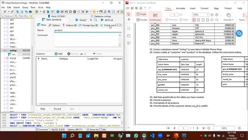This screenshot has height=140, width=248.
Task: Click the zoom out circle icon in PDF toolbar
Action: 212,15
